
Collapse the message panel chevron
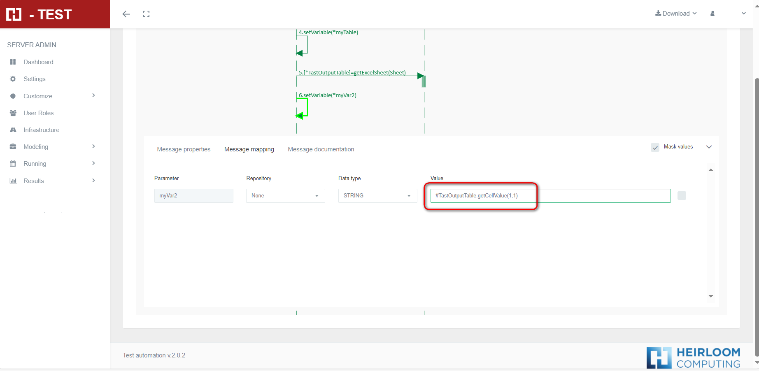709,147
